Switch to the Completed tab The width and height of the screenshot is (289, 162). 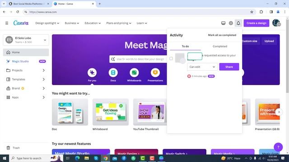pyautogui.click(x=220, y=46)
